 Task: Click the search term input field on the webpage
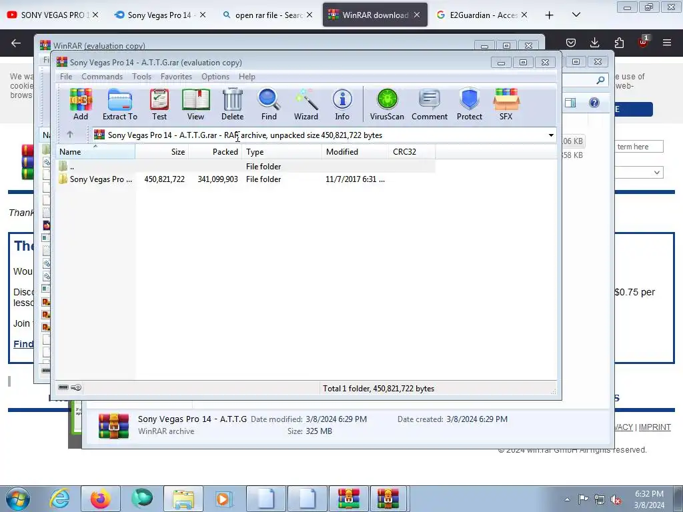tap(638, 147)
